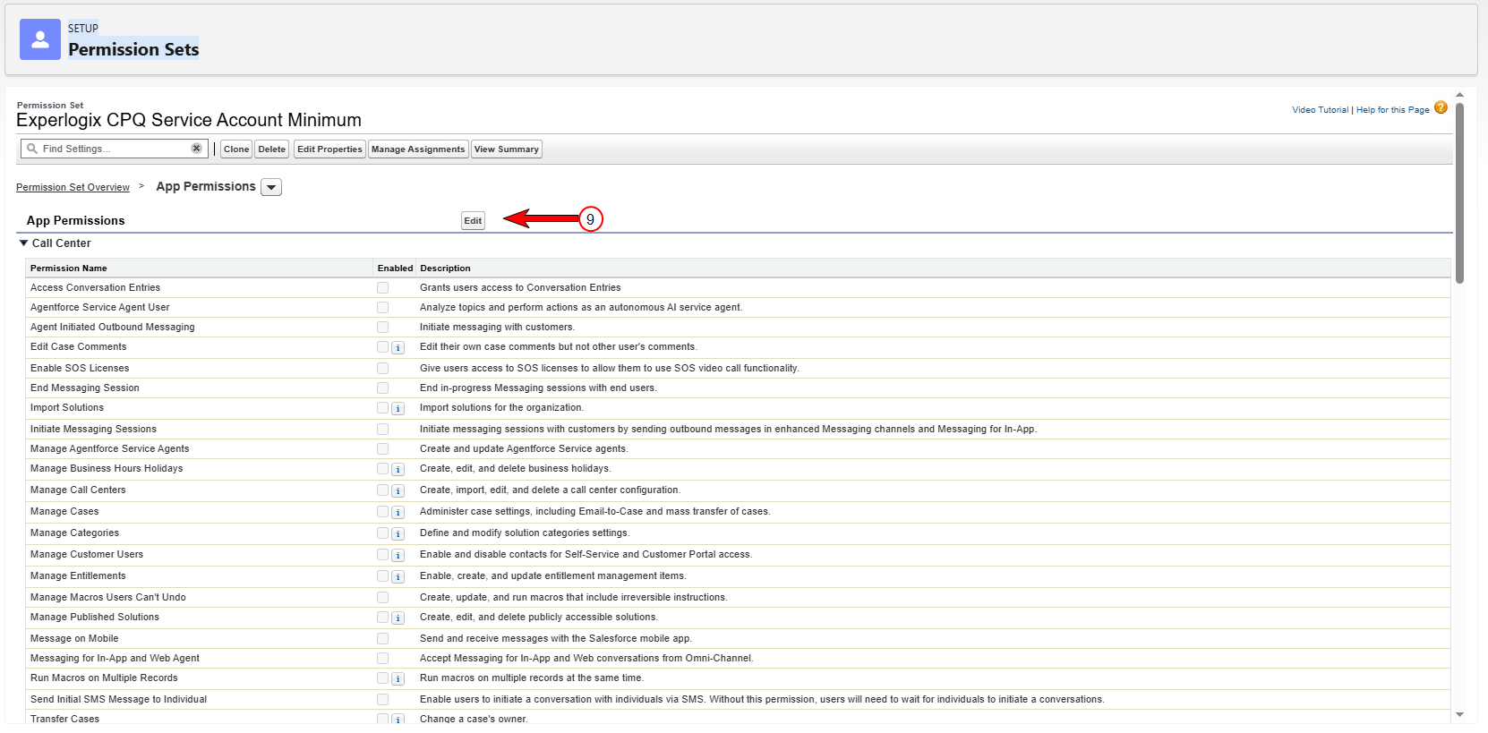This screenshot has width=1488, height=733.
Task: Toggle Enable SOS Licenses checkbox
Action: 382,368
